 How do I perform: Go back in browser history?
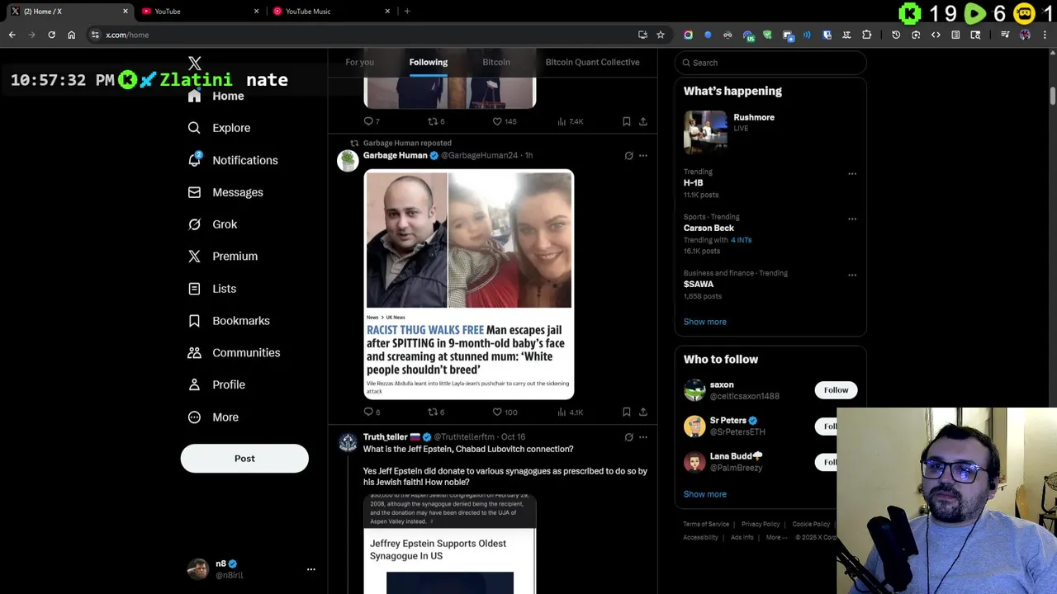pyautogui.click(x=12, y=35)
